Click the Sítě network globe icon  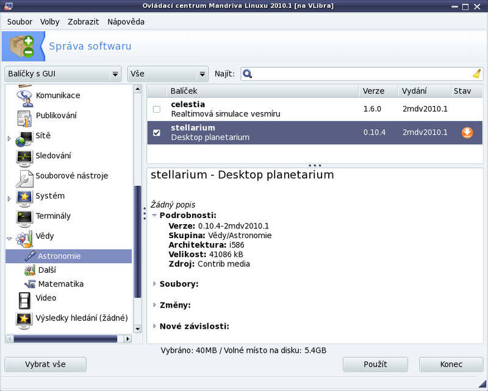pos(24,138)
